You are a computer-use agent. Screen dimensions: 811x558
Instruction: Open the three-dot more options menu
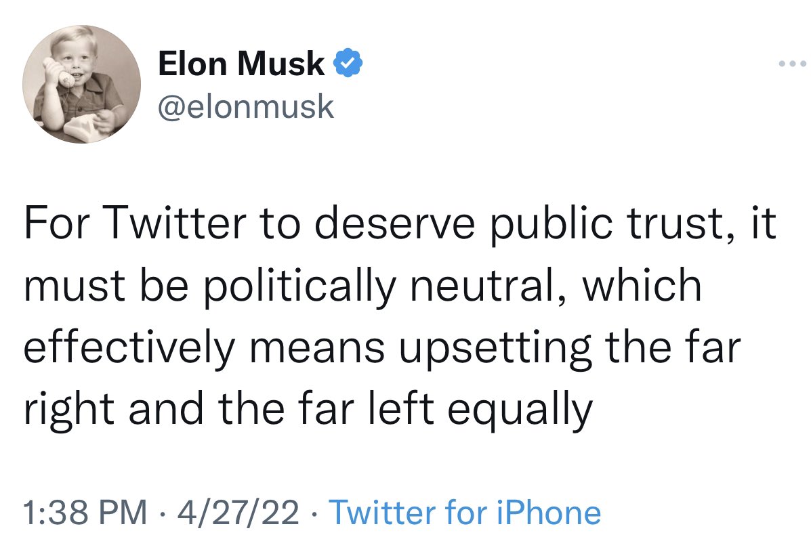click(x=792, y=64)
